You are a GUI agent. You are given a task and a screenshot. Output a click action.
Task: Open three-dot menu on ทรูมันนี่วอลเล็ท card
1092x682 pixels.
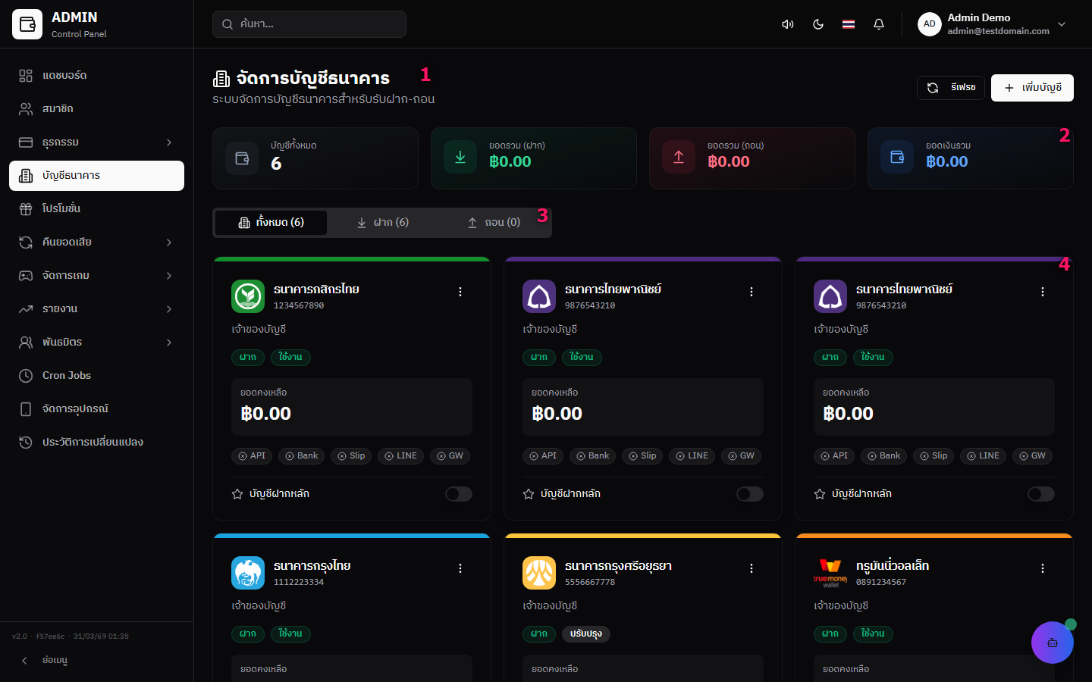point(1043,568)
